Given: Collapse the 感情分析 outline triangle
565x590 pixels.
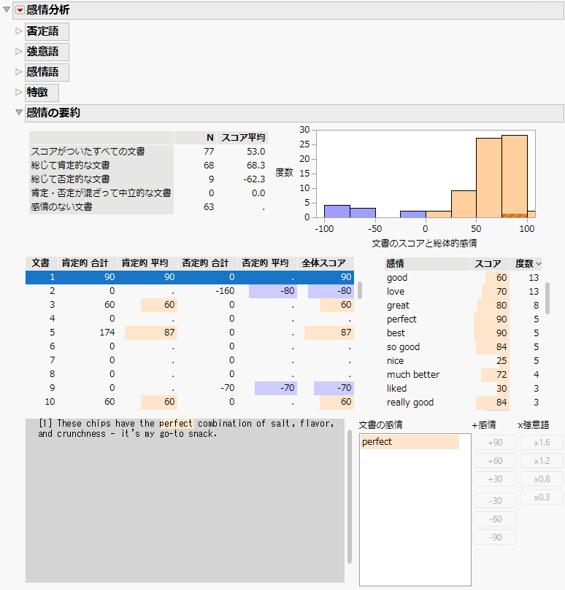Looking at the screenshot, I should coord(7,9).
